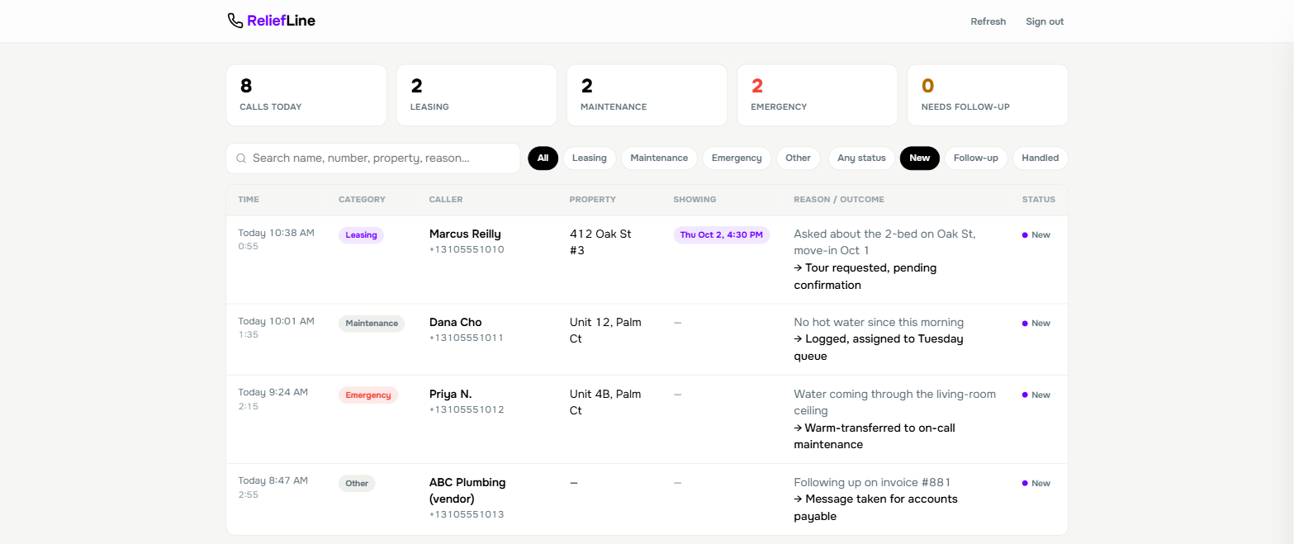Click 'No hot water since this morning' reason

[879, 322]
